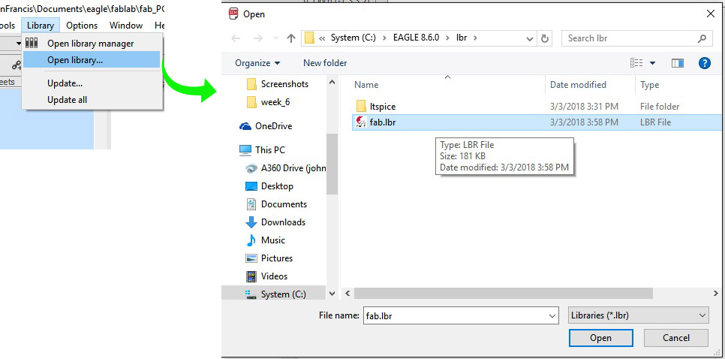This screenshot has width=725, height=359.
Task: Click the chevron after EAGLE 8.6.0 in path
Action: [447, 38]
